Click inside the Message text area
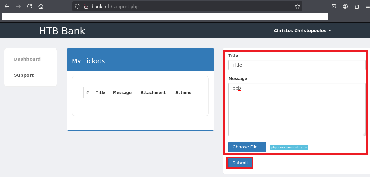The image size is (370, 177). [x=297, y=109]
